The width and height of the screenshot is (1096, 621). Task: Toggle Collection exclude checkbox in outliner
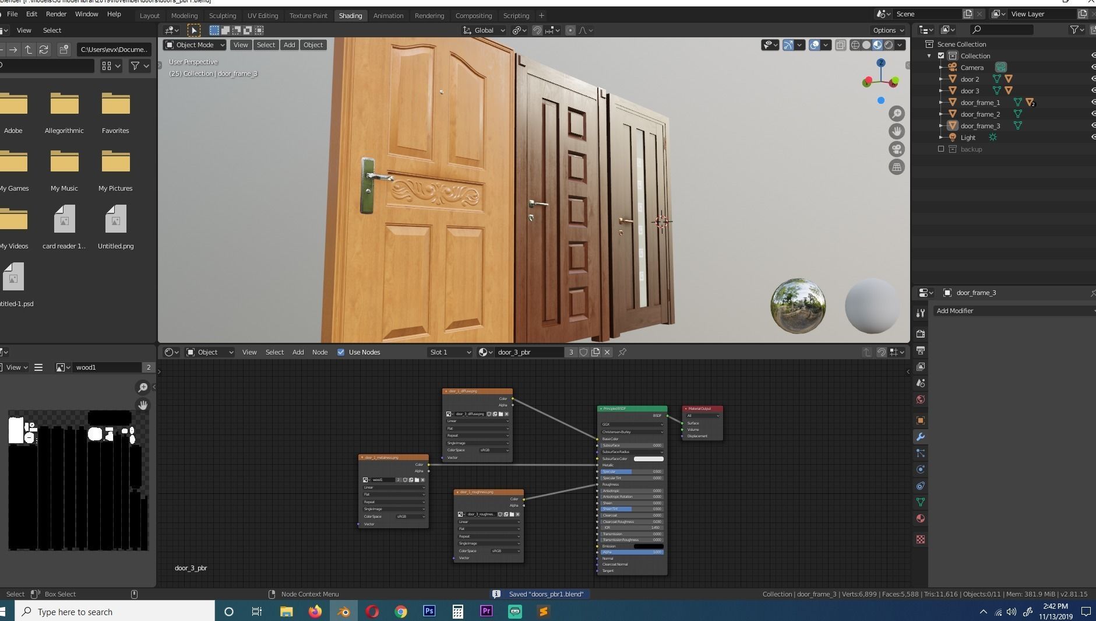point(941,56)
